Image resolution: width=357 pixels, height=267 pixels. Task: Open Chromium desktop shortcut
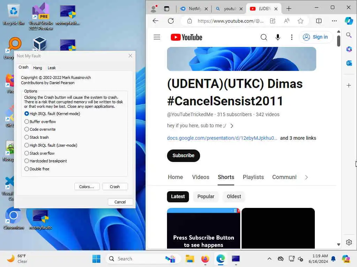click(14, 218)
